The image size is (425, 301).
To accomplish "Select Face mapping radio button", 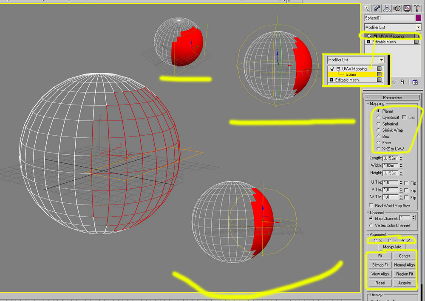I will 378,142.
